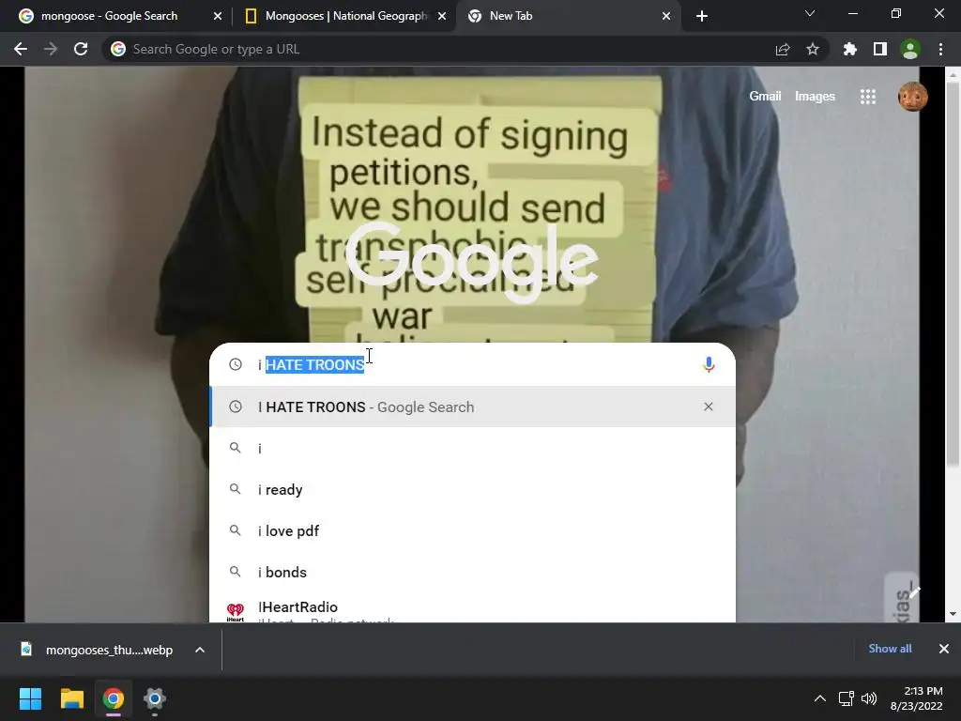Toggle the Chrome side panel icon
961x721 pixels.
click(x=880, y=49)
